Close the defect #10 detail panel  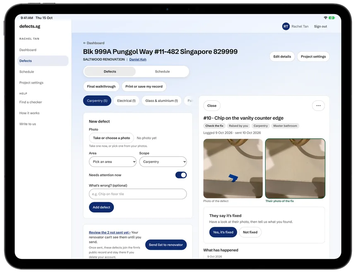(x=212, y=106)
